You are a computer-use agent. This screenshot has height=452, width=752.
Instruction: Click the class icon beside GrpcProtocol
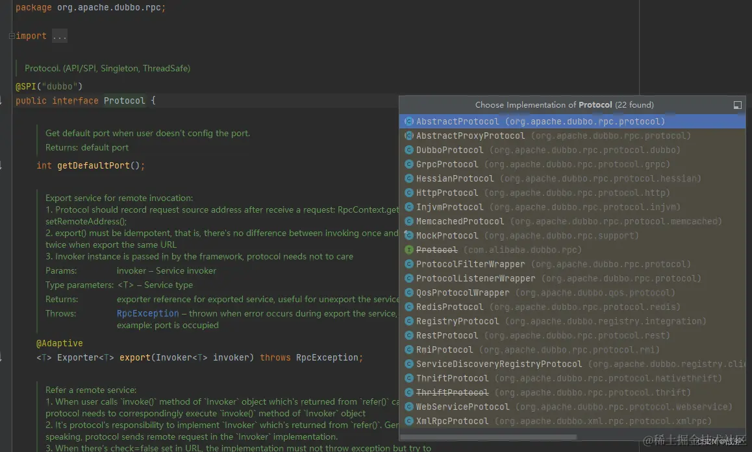pos(409,164)
